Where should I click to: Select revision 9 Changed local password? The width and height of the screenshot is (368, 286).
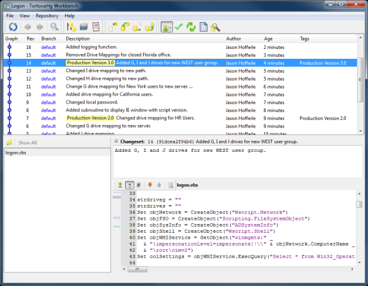(180, 102)
